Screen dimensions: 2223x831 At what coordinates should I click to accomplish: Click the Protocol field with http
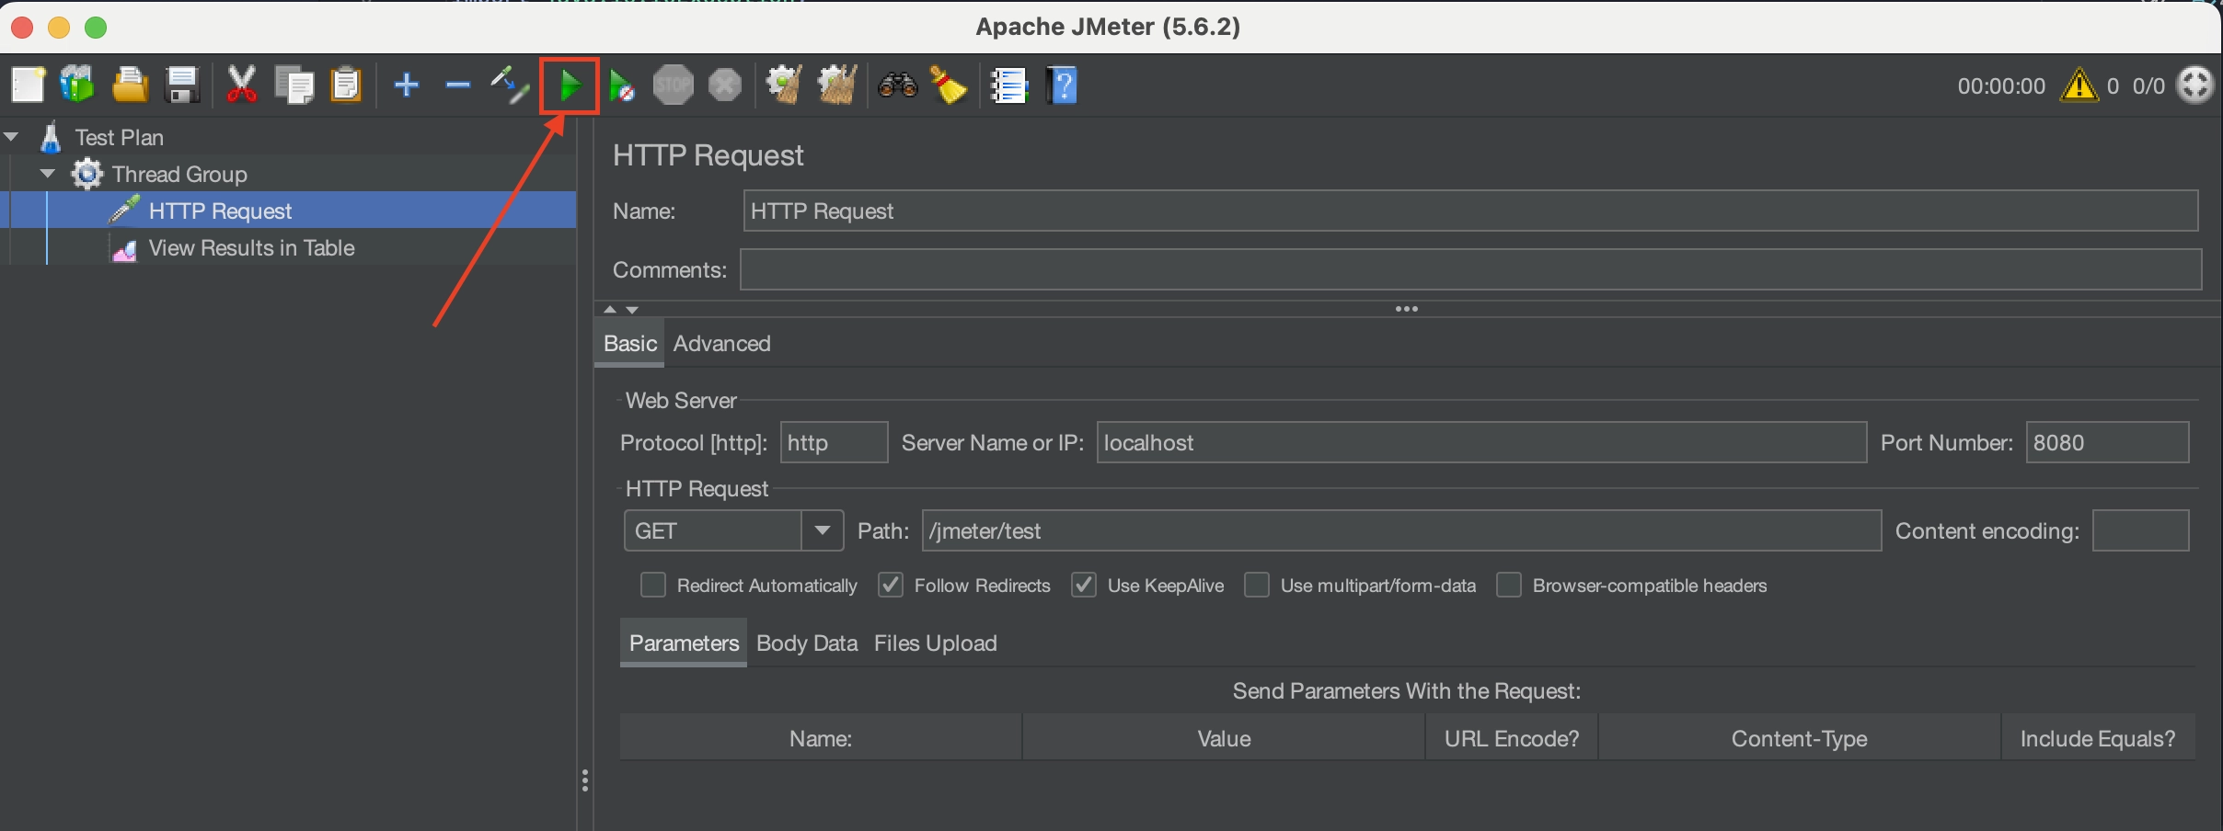834,442
